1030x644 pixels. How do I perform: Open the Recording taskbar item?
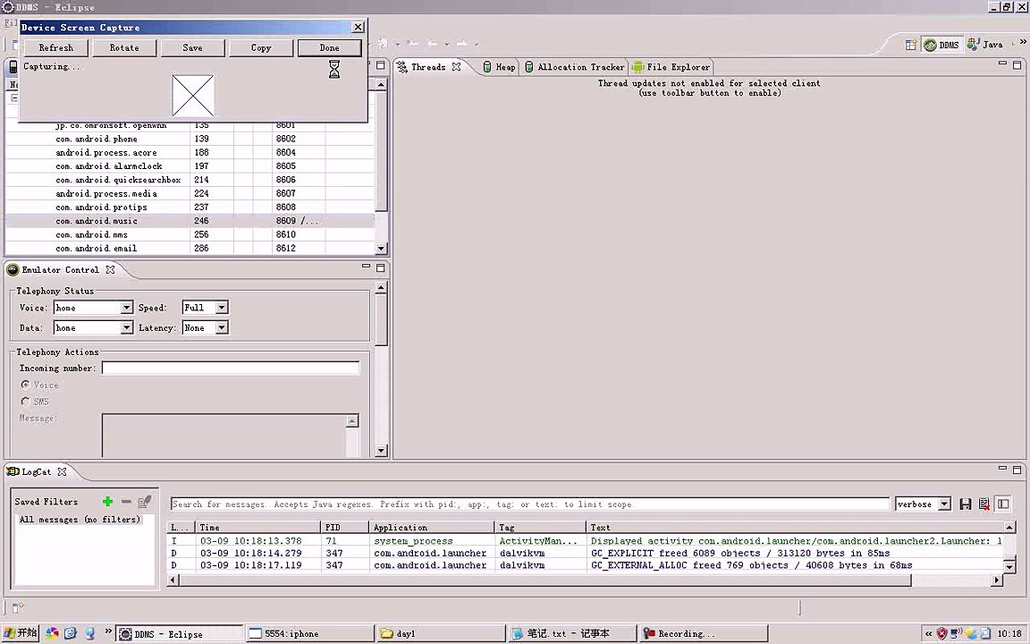tap(703, 633)
